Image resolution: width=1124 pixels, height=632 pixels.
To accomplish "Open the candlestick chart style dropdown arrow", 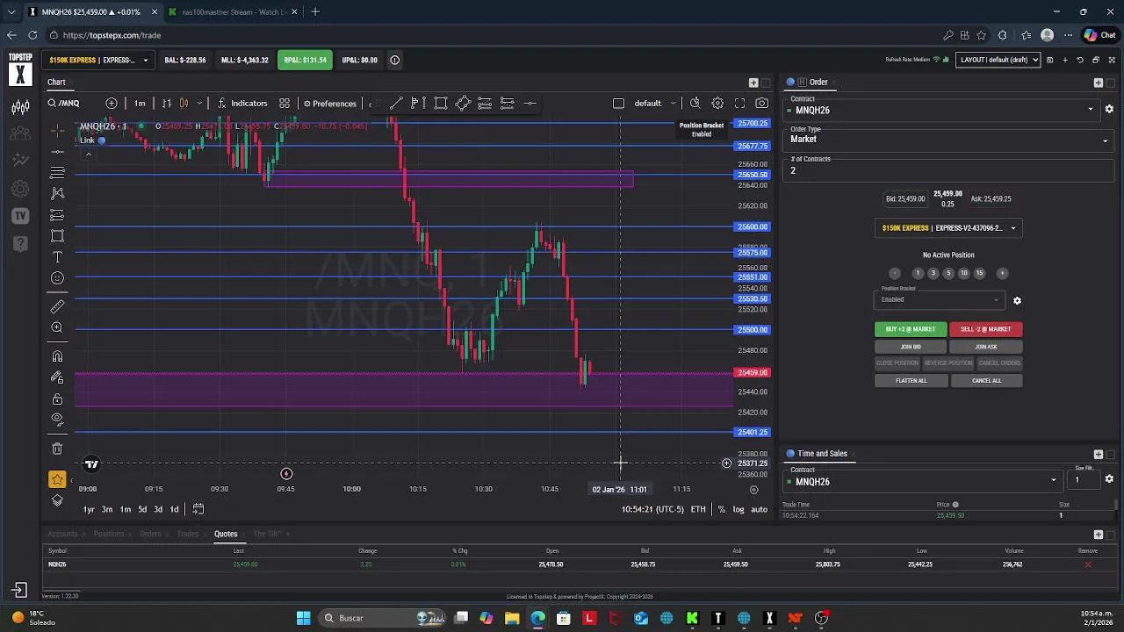I will (x=200, y=104).
